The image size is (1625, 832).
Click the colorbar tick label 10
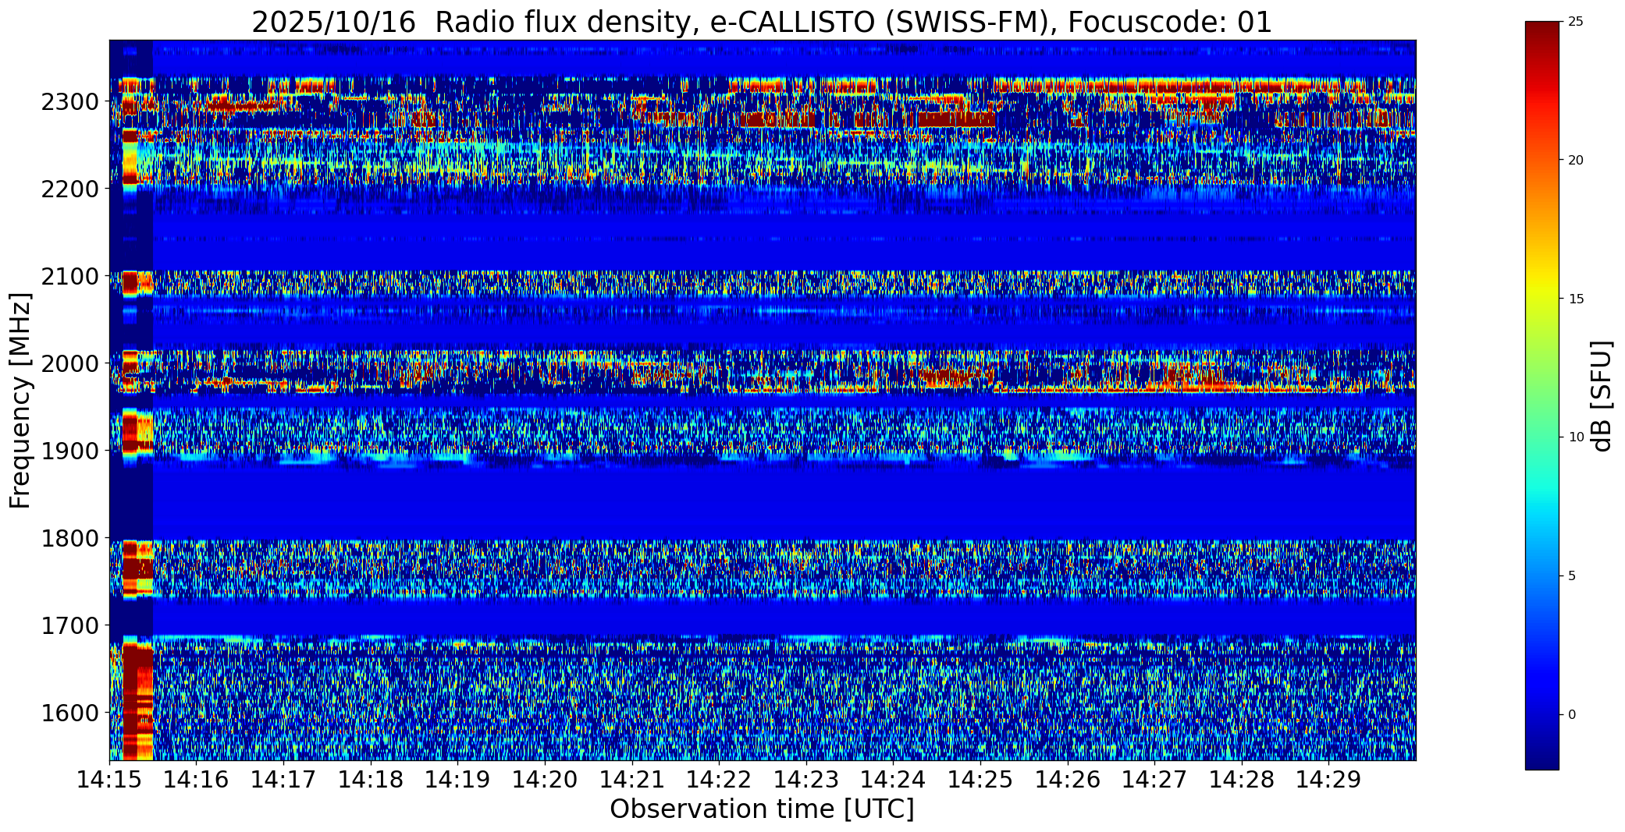click(1576, 437)
